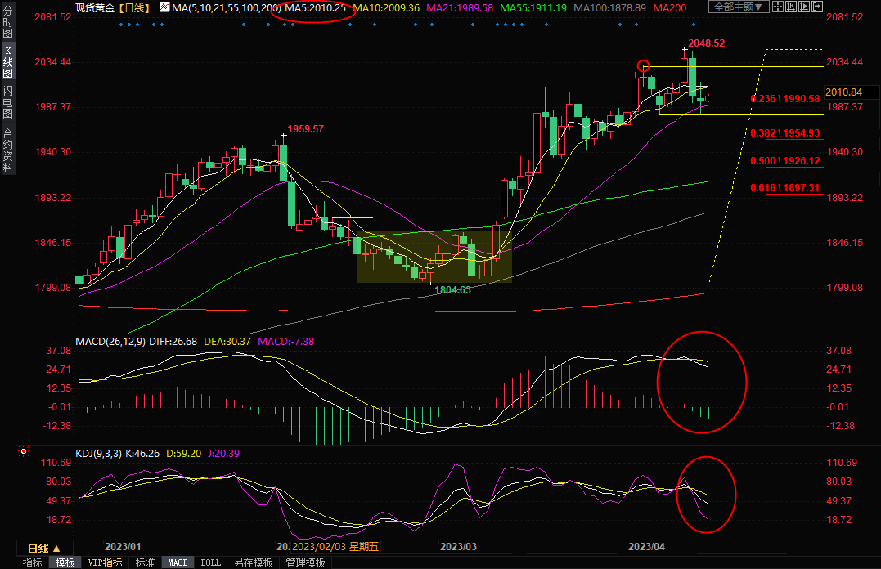Open the 合约资料 panel
The width and height of the screenshot is (881, 569).
coord(8,150)
